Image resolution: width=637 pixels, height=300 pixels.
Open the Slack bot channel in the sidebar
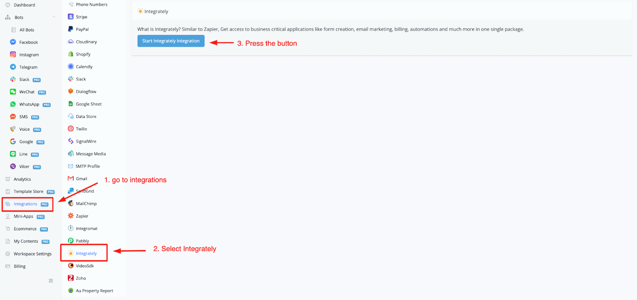pos(25,79)
